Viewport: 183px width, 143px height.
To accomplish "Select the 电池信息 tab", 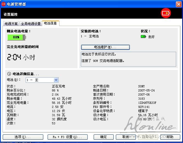I will 50,23.
